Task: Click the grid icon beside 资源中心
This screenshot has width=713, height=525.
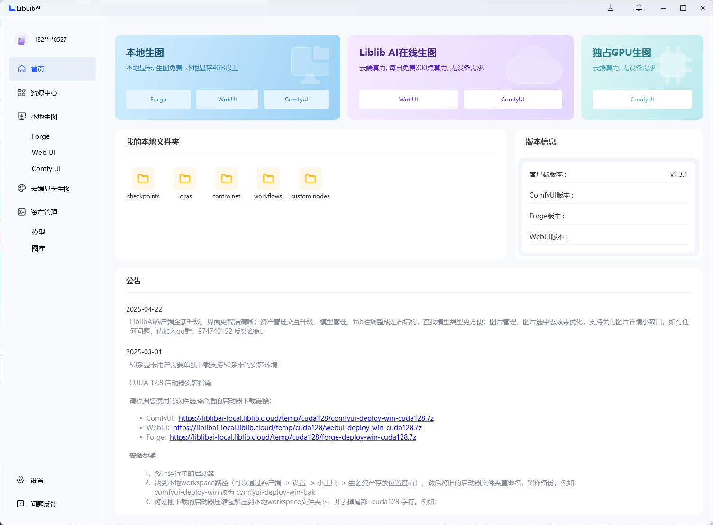Action: [22, 92]
